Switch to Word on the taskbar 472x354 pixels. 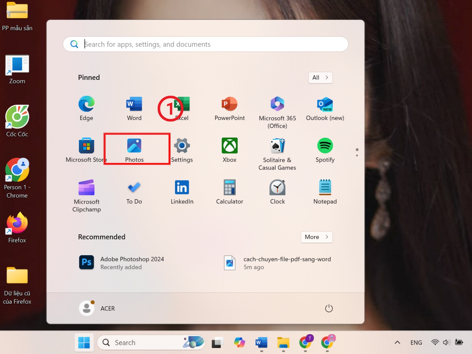261,343
